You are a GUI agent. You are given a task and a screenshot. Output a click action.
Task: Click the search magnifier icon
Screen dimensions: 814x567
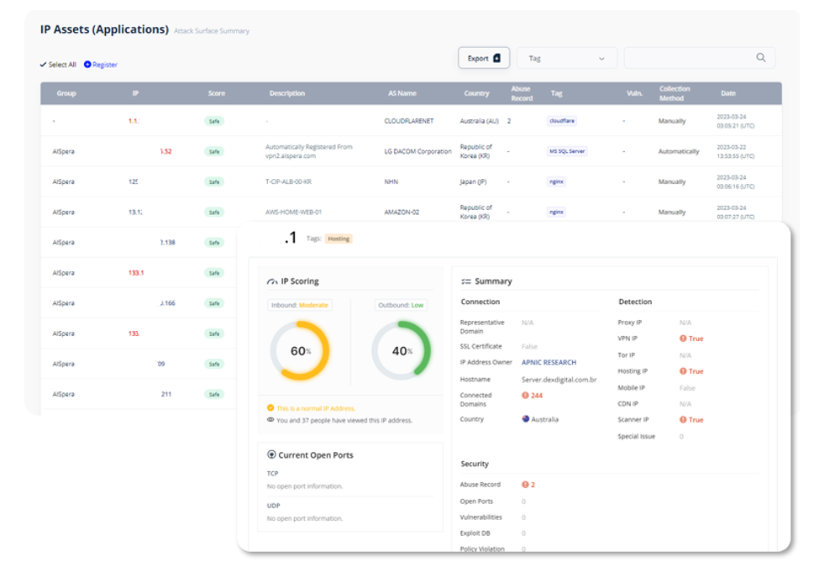pos(760,58)
